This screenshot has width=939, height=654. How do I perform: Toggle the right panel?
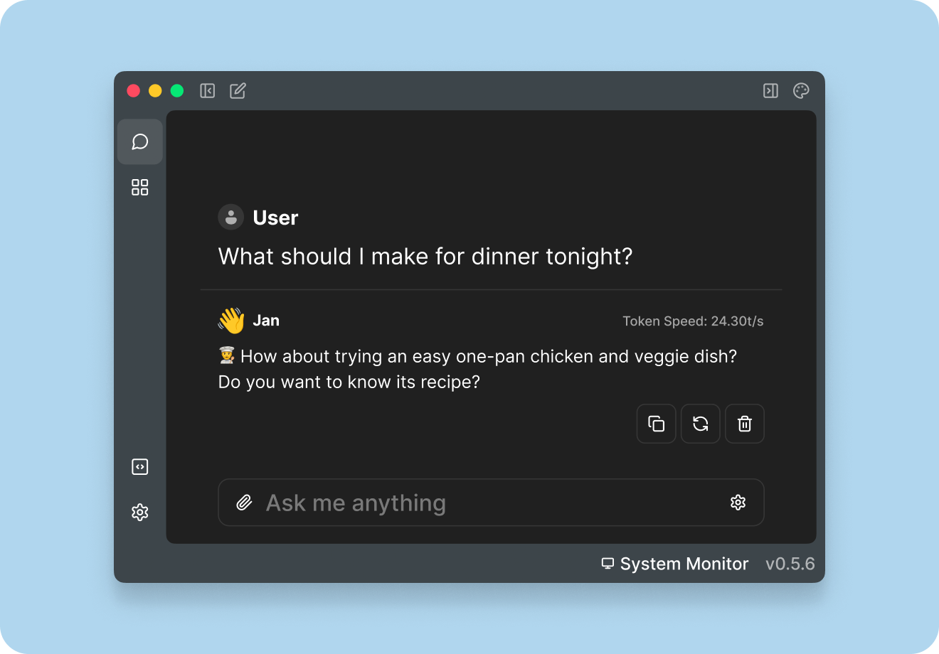770,91
